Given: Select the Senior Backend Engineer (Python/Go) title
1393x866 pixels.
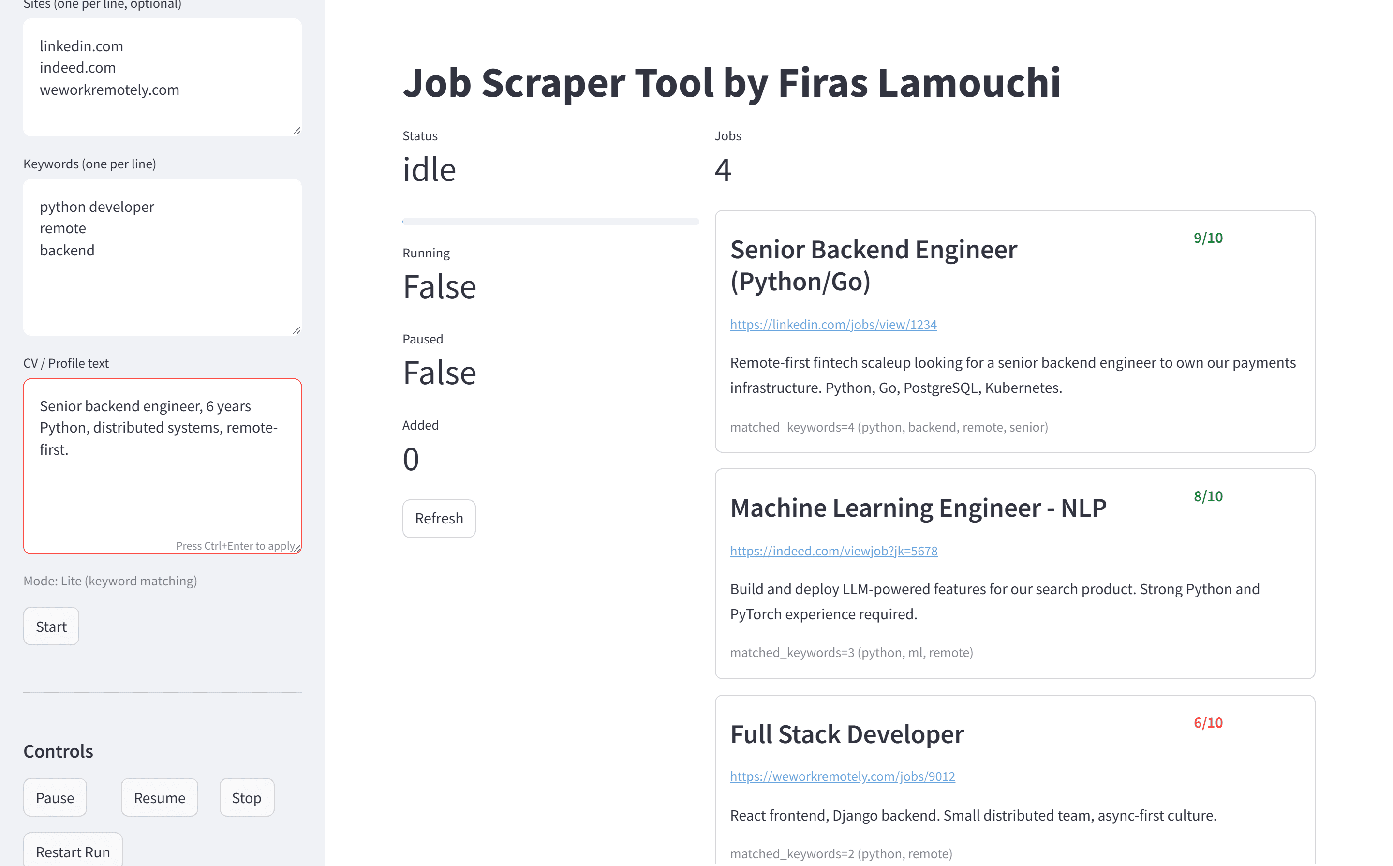Looking at the screenshot, I should pos(874,265).
